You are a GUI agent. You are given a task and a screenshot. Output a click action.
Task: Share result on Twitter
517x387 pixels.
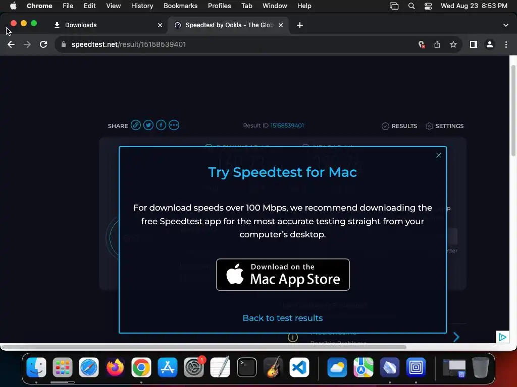click(148, 125)
